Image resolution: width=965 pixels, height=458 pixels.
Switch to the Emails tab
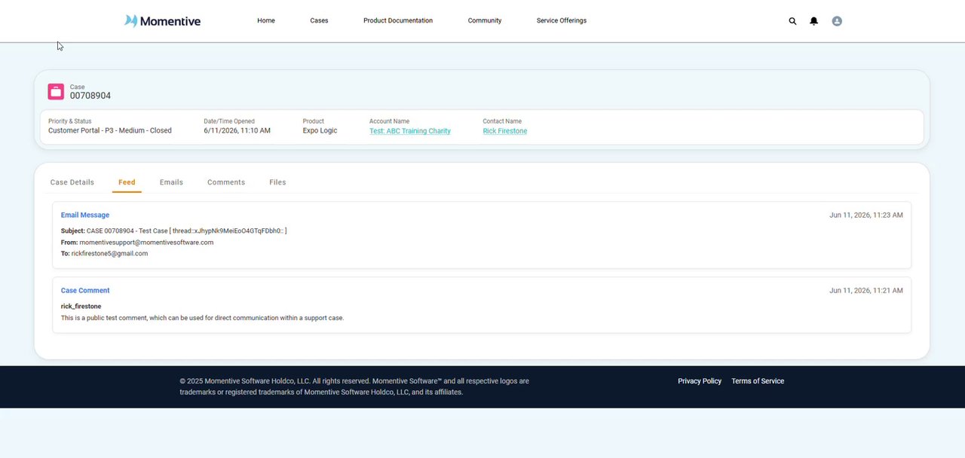(171, 182)
